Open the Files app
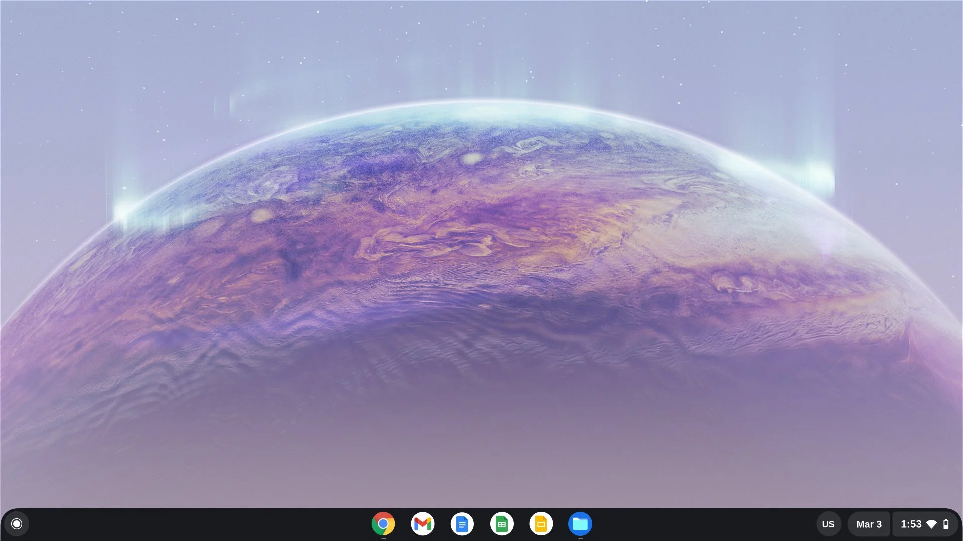The width and height of the screenshot is (963, 541). pyautogui.click(x=580, y=524)
